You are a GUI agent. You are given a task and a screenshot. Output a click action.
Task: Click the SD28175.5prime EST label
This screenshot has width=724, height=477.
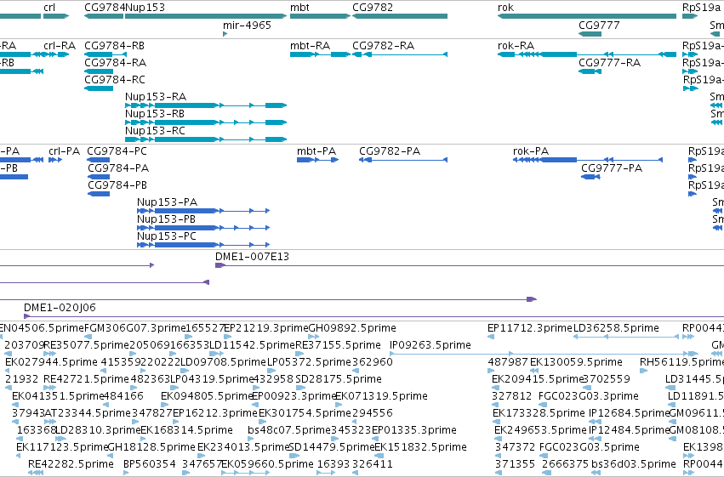point(339,380)
